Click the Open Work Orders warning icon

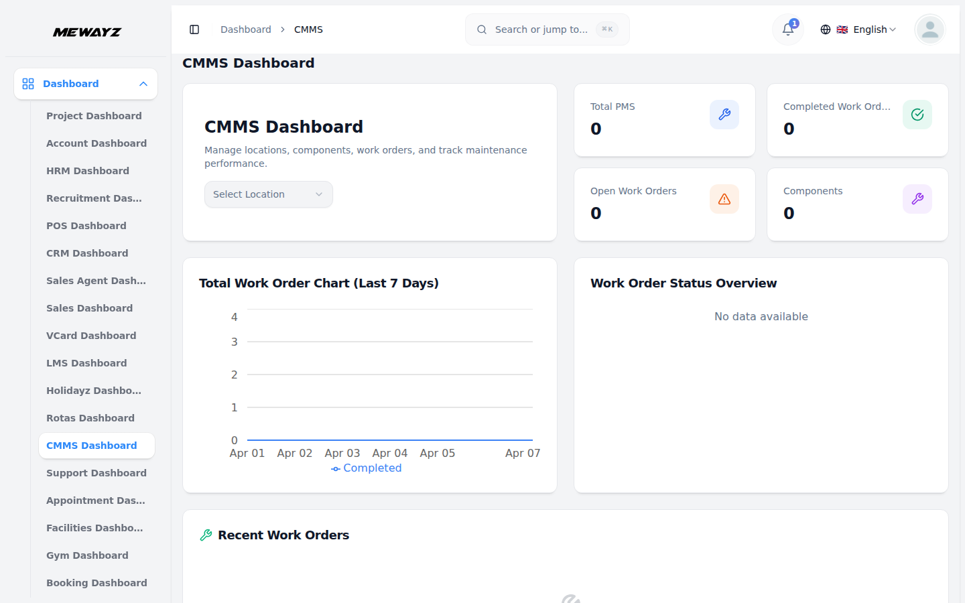(x=724, y=199)
